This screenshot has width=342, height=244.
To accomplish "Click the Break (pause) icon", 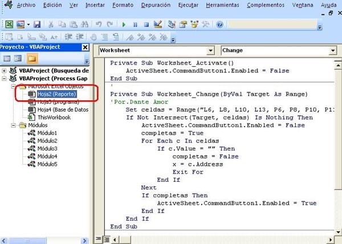I will point(135,25).
